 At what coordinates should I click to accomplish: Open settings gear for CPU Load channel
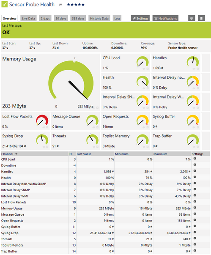(195, 159)
